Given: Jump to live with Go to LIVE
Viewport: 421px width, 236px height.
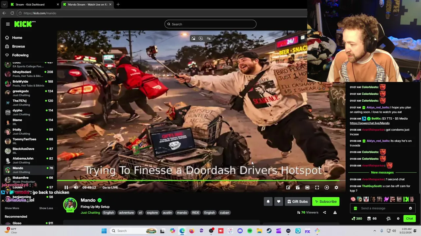Looking at the screenshot, I should coord(110,187).
